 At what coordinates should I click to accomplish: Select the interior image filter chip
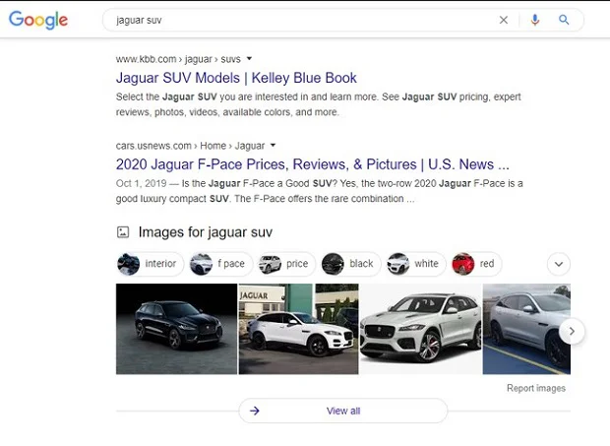click(x=150, y=264)
